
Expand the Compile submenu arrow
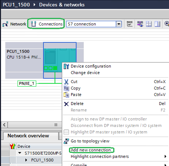click(x=166, y=165)
